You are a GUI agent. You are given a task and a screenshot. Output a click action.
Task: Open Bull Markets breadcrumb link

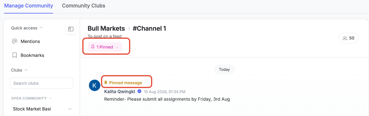click(106, 29)
